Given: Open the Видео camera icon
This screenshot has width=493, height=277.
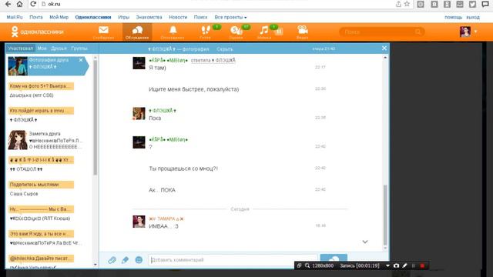Looking at the screenshot, I should [303, 30].
